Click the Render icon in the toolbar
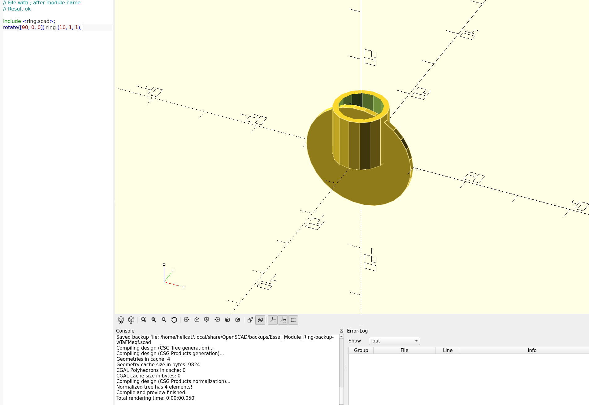The width and height of the screenshot is (589, 405). (x=131, y=320)
